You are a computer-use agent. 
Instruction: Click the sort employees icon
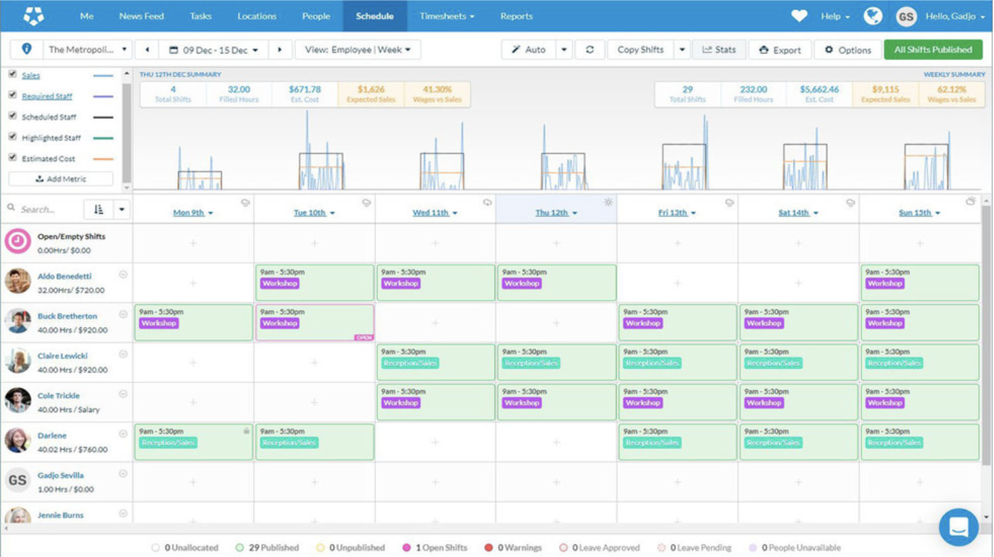[98, 209]
